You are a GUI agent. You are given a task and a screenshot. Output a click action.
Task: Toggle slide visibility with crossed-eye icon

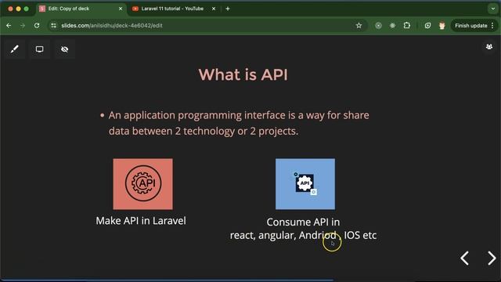(x=64, y=49)
